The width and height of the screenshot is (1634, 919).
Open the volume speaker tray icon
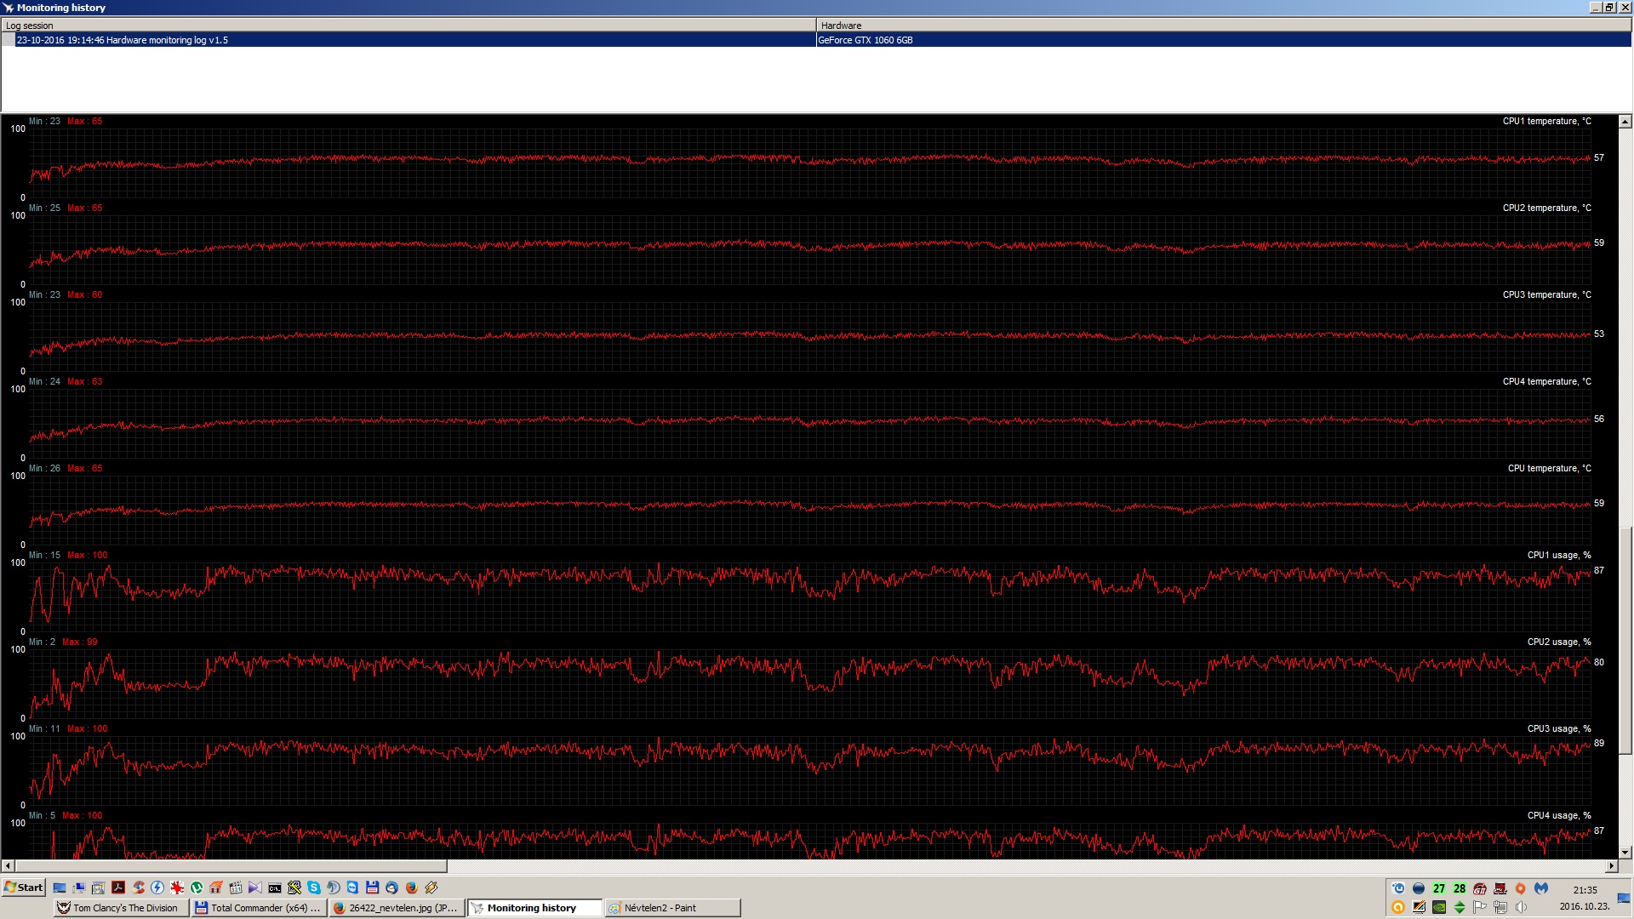tap(1521, 907)
